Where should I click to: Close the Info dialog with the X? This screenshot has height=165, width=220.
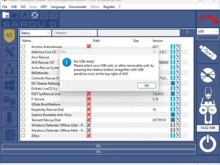(155, 52)
